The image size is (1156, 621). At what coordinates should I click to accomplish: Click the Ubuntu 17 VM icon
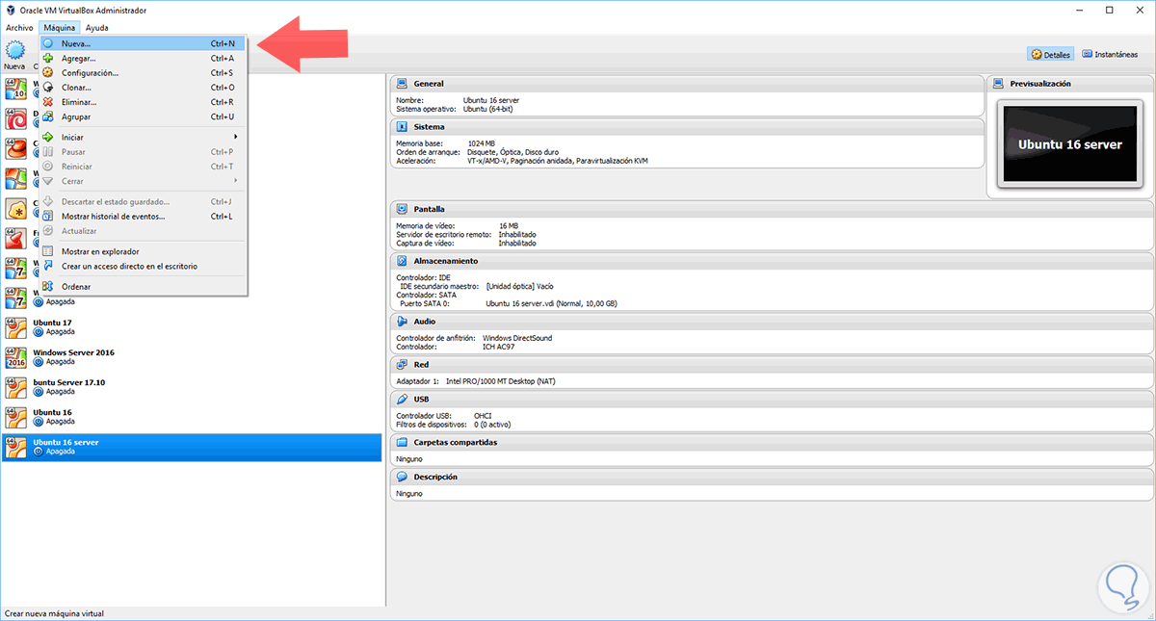pyautogui.click(x=15, y=327)
